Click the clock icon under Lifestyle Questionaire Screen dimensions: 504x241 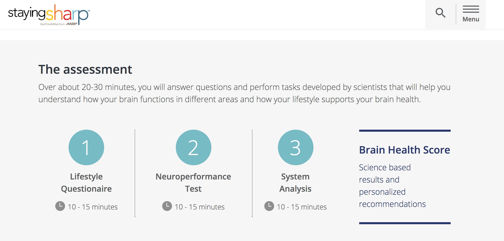60,206
